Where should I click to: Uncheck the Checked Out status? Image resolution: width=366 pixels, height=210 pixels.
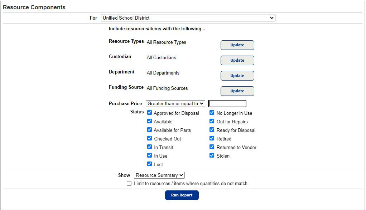pos(150,138)
